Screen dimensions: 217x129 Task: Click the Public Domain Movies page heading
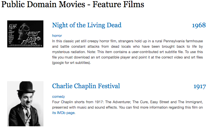[x=73, y=5]
